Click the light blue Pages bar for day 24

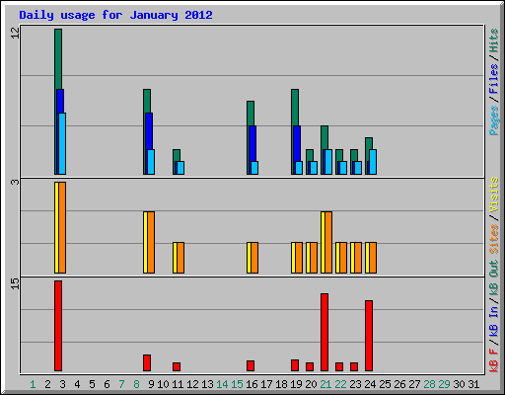tap(373, 162)
